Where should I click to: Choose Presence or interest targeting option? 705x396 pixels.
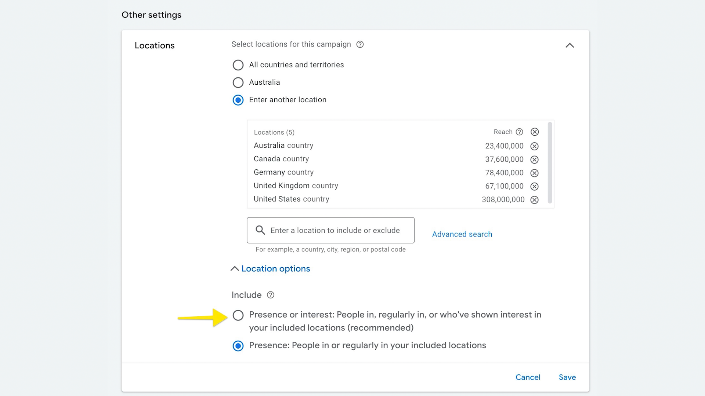[x=238, y=315]
